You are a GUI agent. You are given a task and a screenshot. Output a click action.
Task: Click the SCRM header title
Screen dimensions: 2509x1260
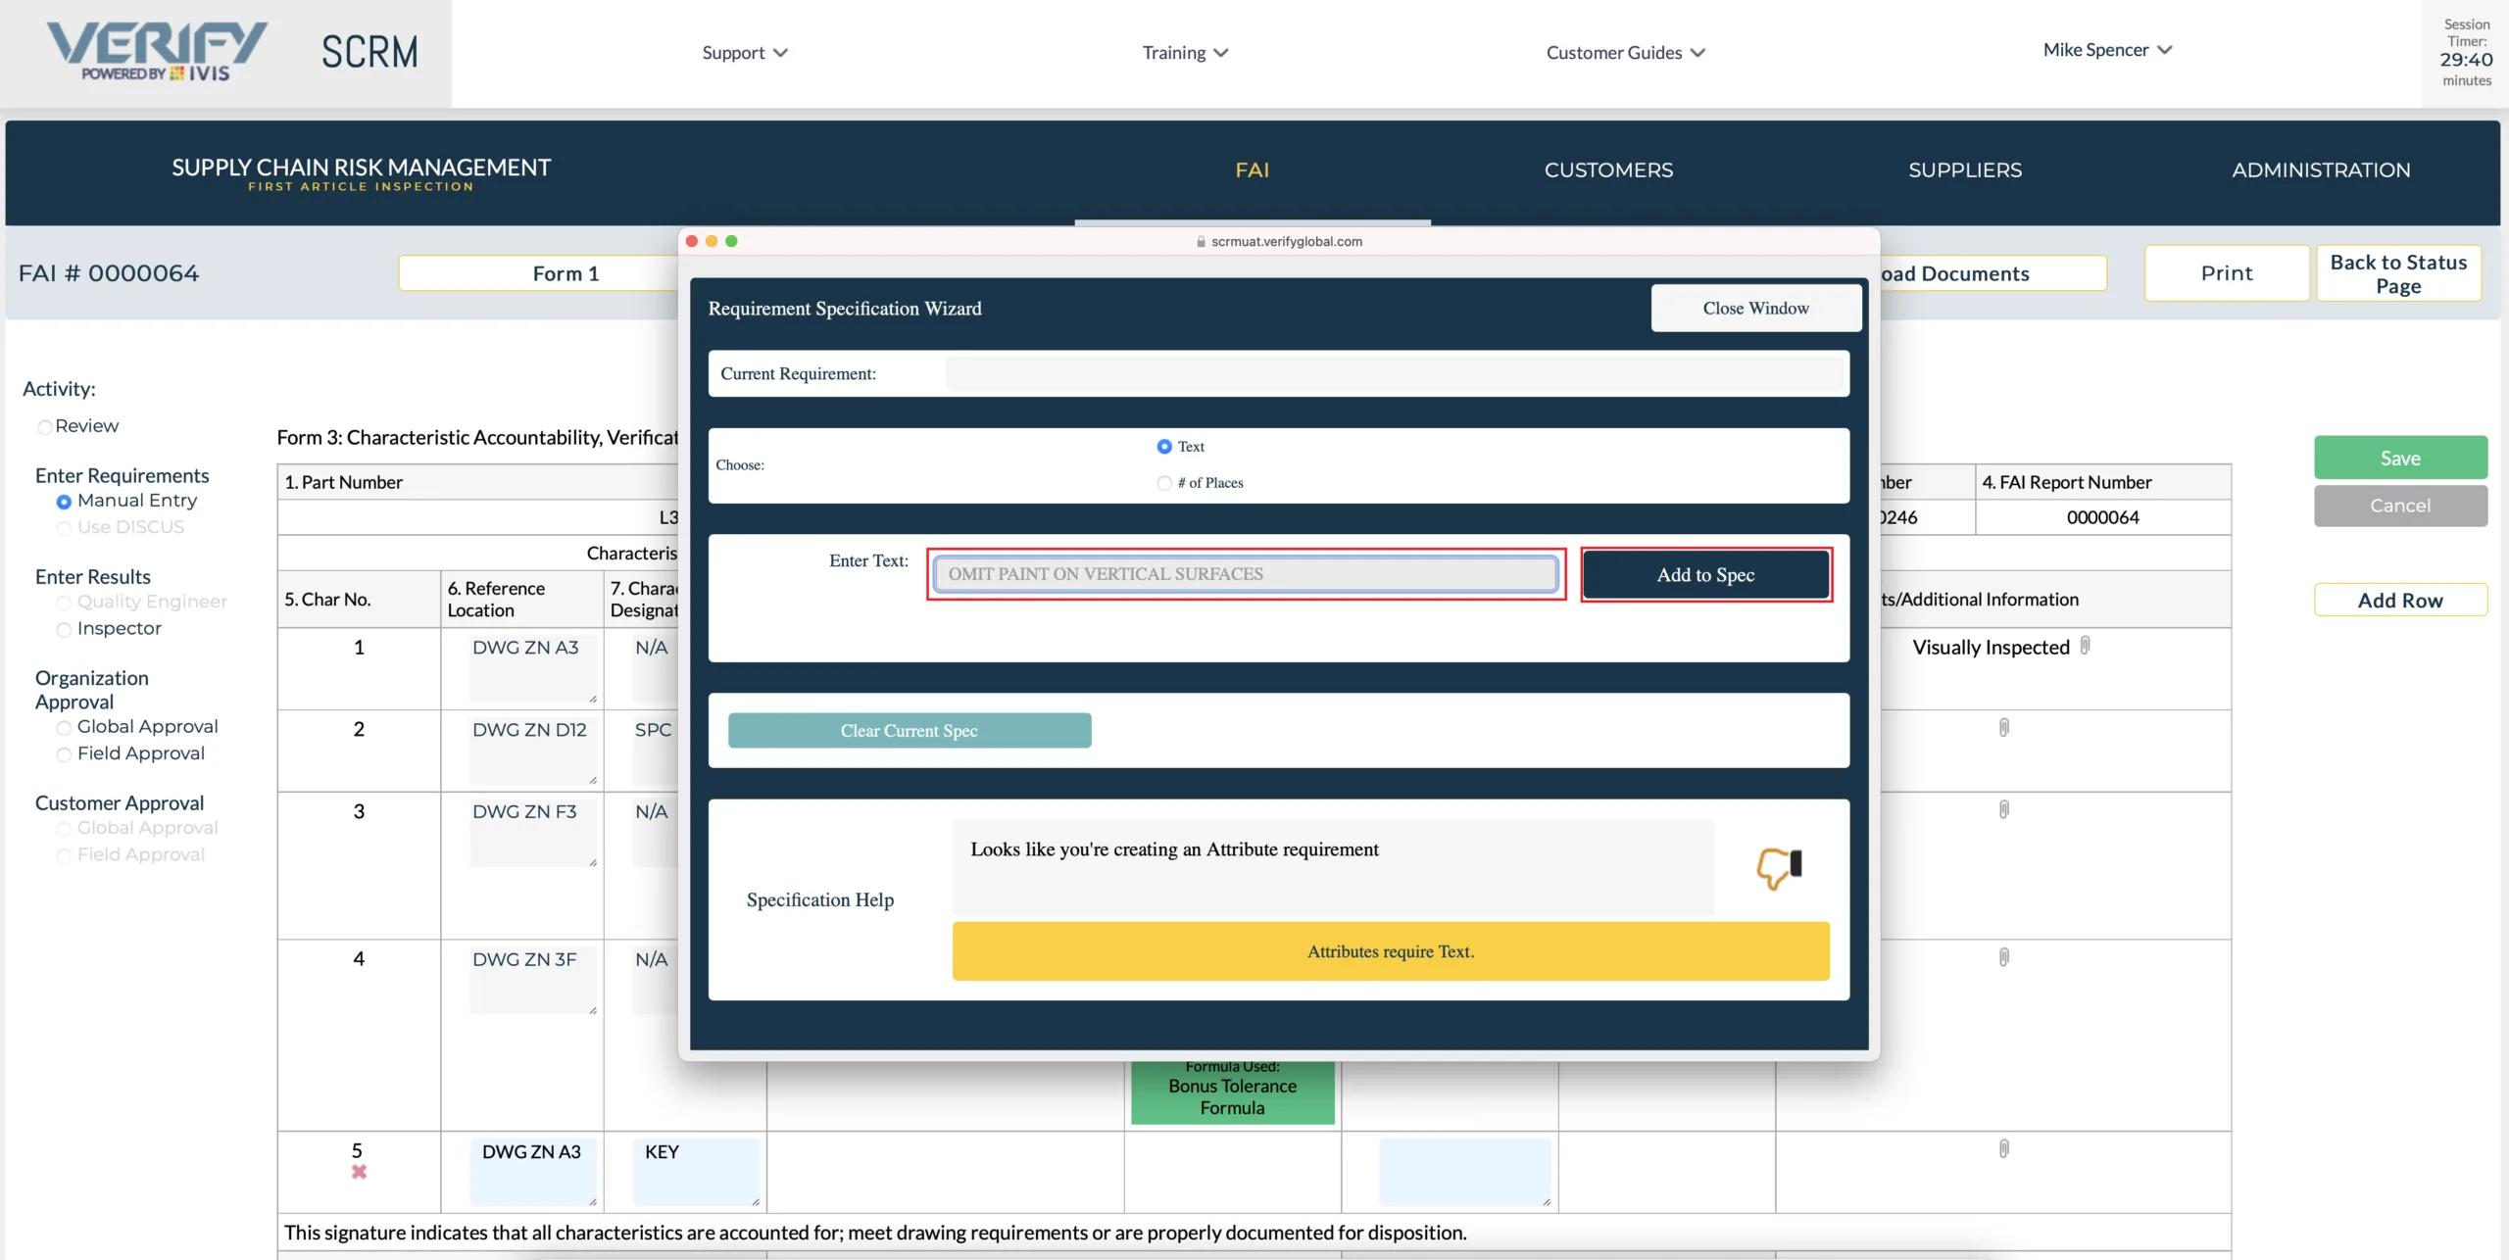click(x=369, y=52)
